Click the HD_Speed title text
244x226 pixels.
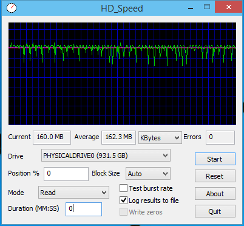[122, 9]
